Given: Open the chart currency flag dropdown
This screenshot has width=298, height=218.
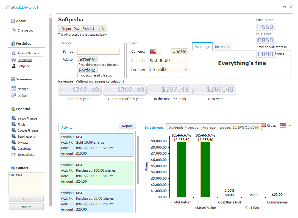Looking at the screenshot, I should (x=290, y=125).
